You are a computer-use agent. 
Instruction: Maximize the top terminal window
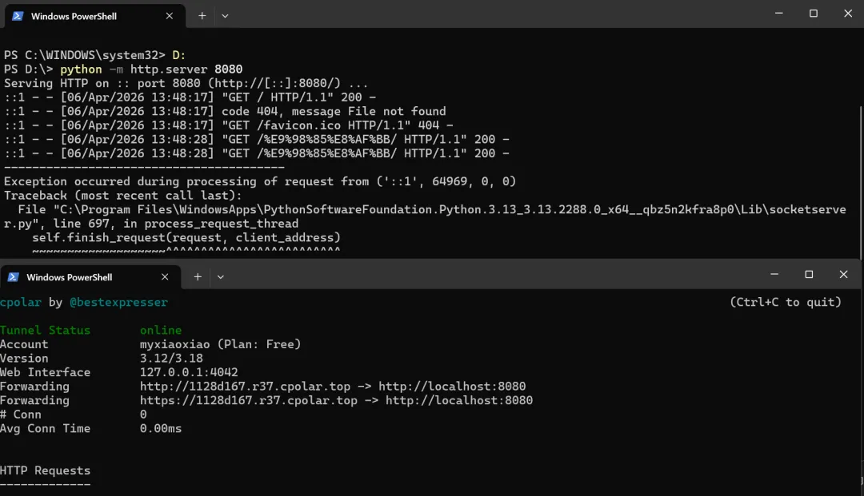coord(814,14)
